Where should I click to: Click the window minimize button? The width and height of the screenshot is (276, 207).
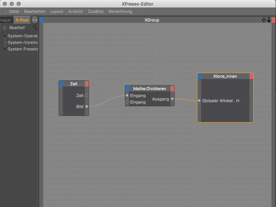point(12,4)
